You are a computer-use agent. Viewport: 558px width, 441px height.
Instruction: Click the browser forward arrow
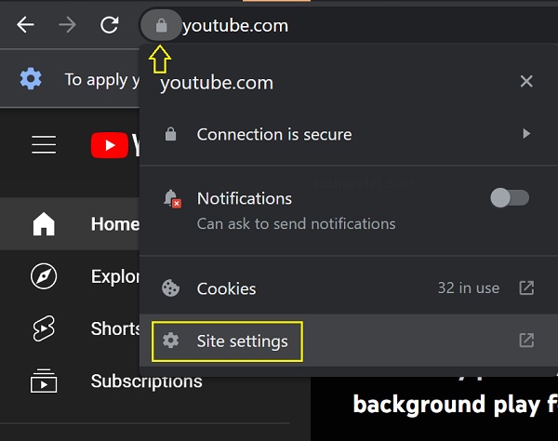[x=67, y=25]
